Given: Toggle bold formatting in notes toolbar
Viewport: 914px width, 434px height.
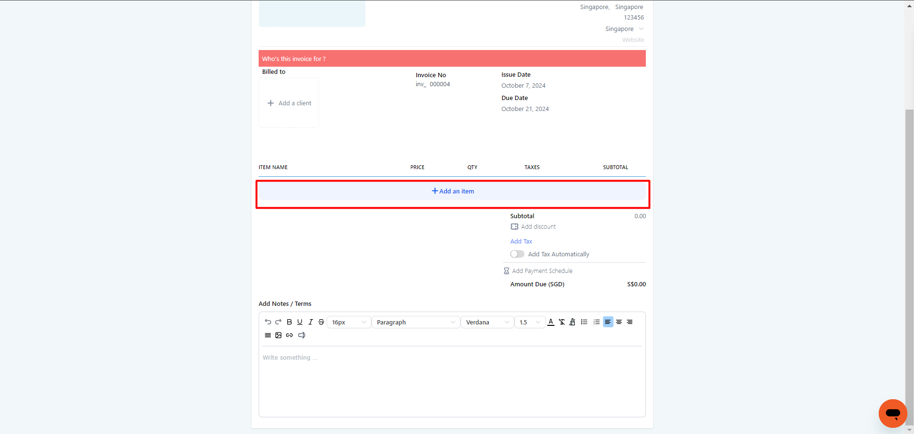Looking at the screenshot, I should coord(289,322).
